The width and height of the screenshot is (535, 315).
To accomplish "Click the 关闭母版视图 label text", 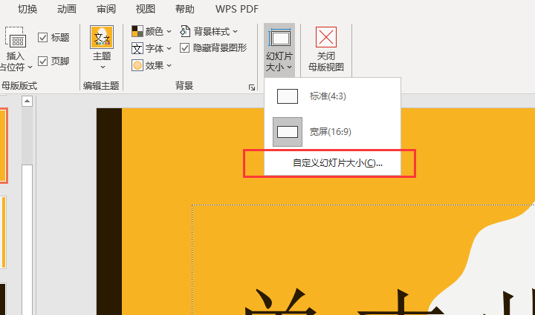I will point(326,62).
